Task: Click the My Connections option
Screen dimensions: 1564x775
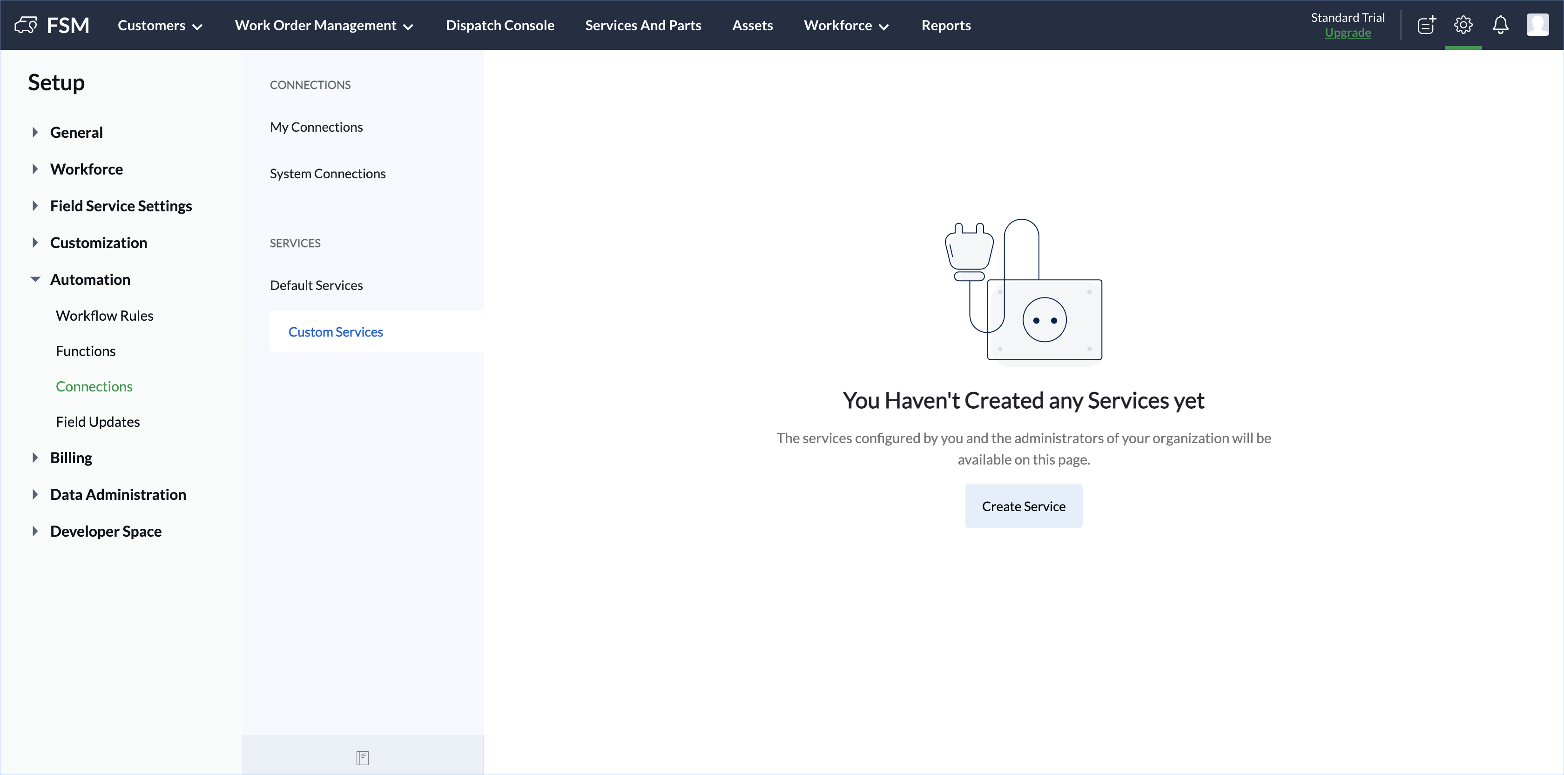Action: click(x=316, y=127)
